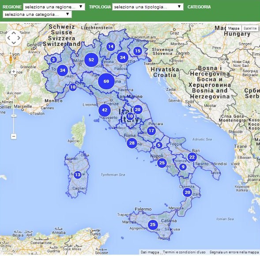The height and width of the screenshot is (256, 260).
Task: Select the cluster marker 5 in Molise
Action: (159, 145)
